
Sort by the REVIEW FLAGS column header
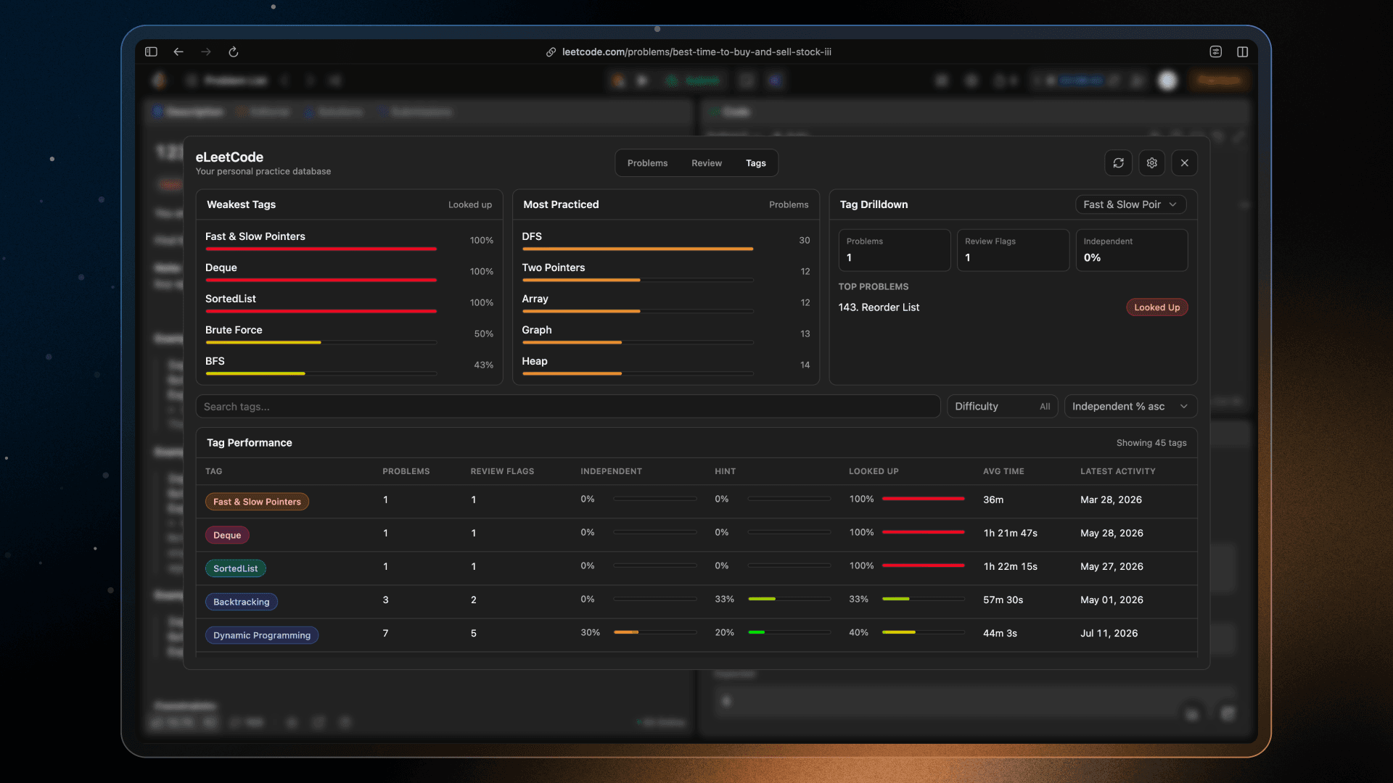(x=502, y=471)
